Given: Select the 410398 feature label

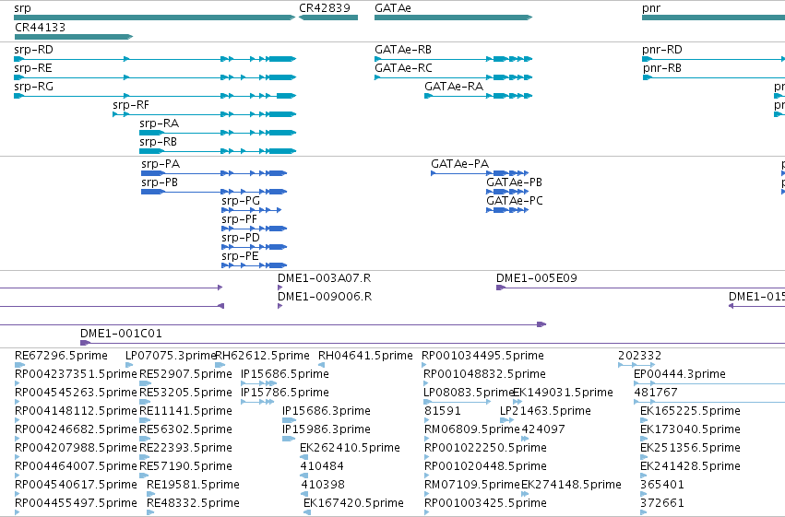Looking at the screenshot, I should 323,485.
